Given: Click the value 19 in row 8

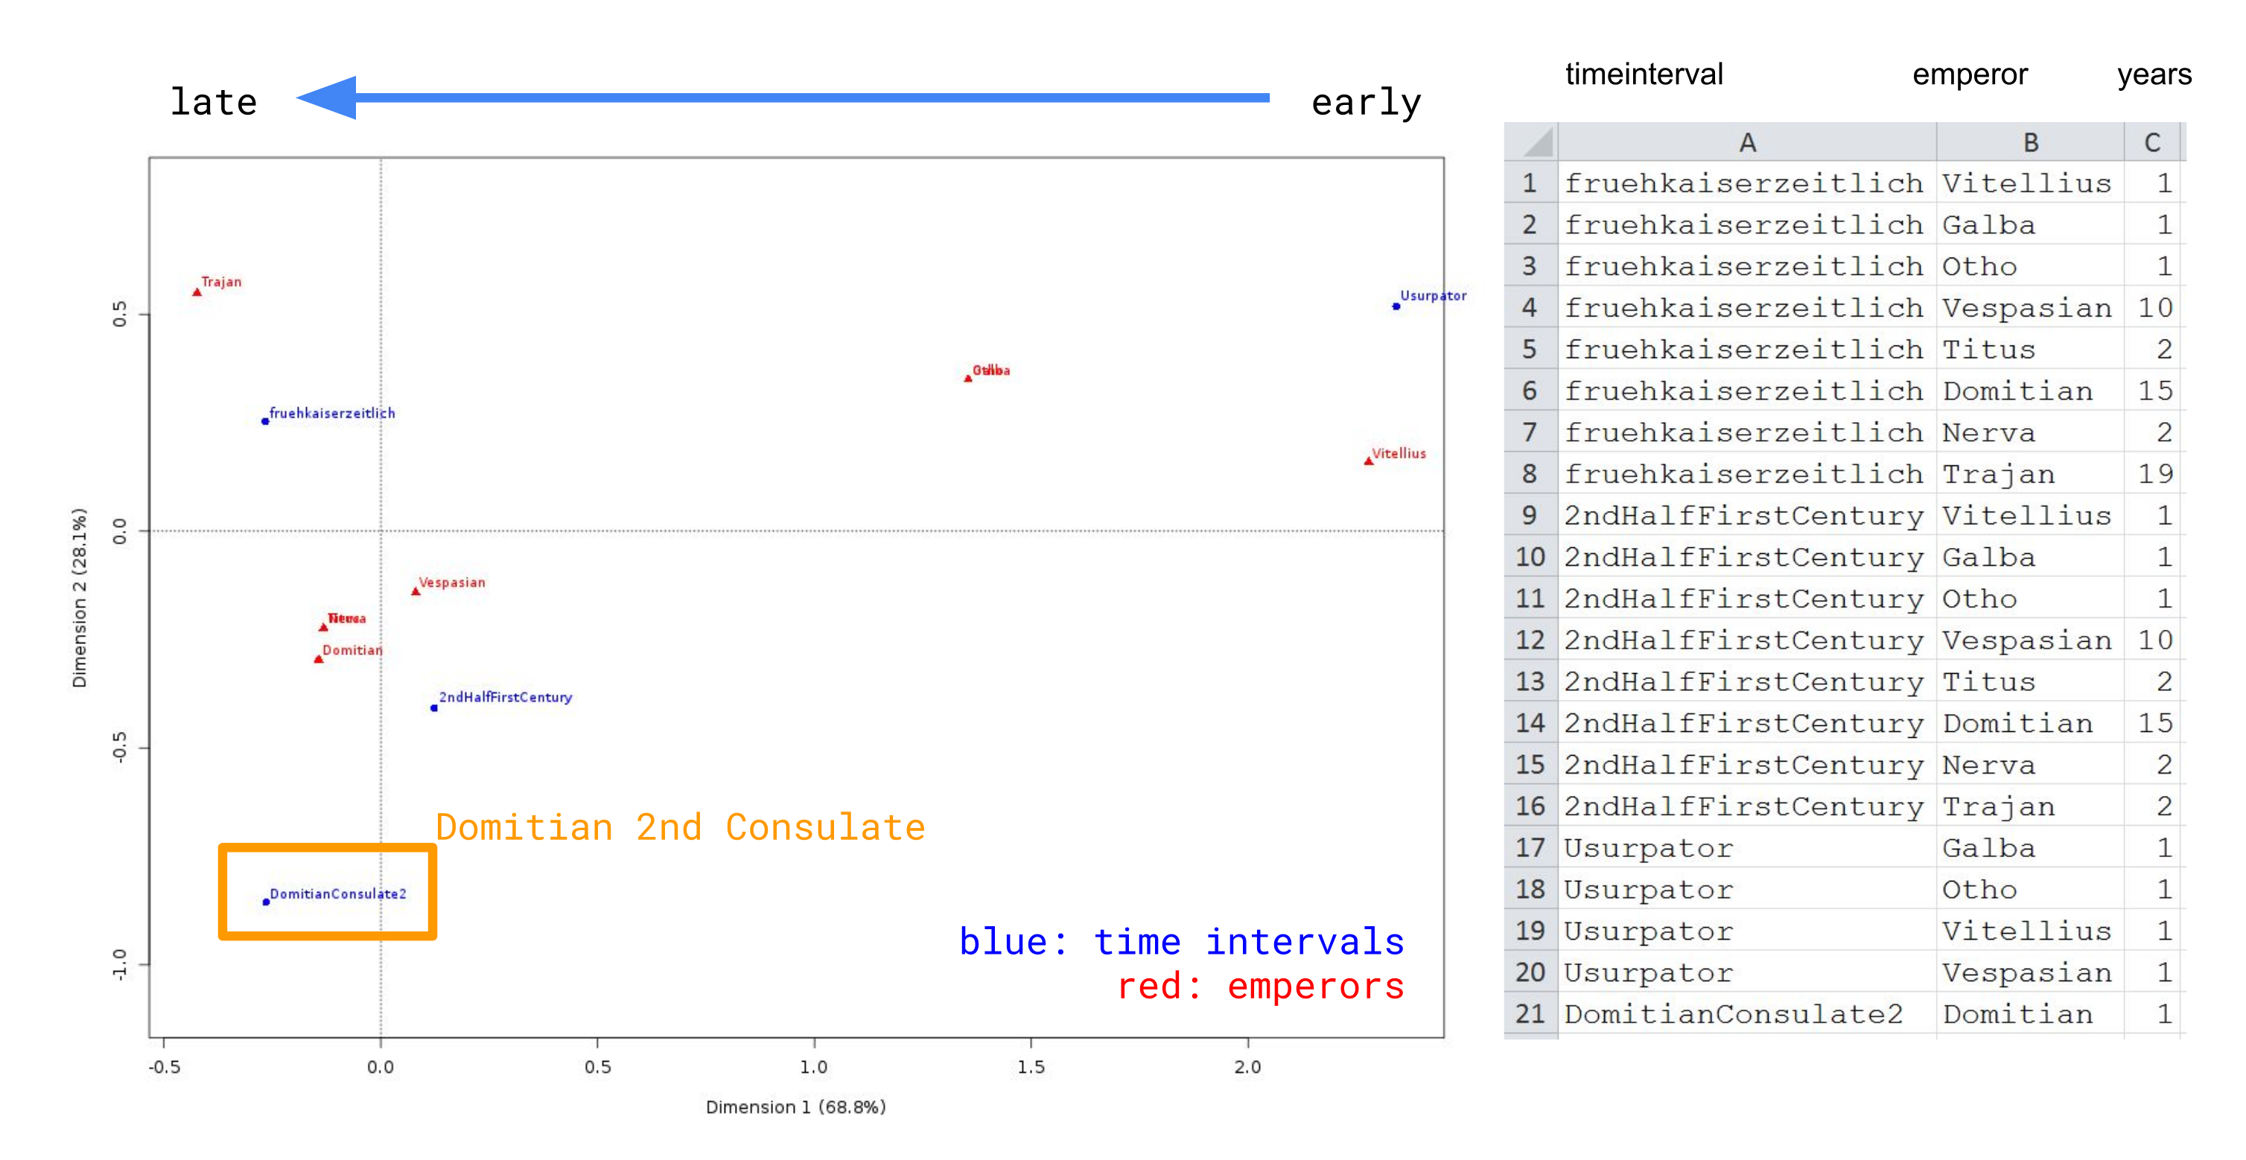Looking at the screenshot, I should pyautogui.click(x=2152, y=474).
